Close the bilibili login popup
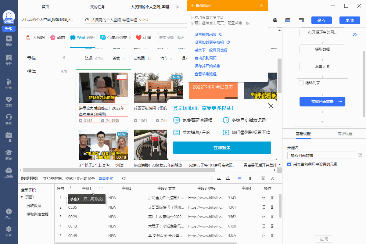Screen dimensions: 366x244 pos(271,106)
